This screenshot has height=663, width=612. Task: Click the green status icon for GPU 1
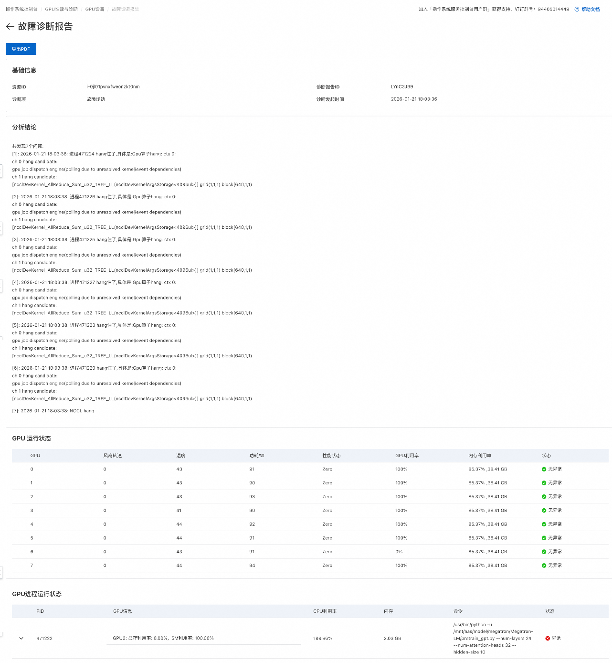coord(544,483)
